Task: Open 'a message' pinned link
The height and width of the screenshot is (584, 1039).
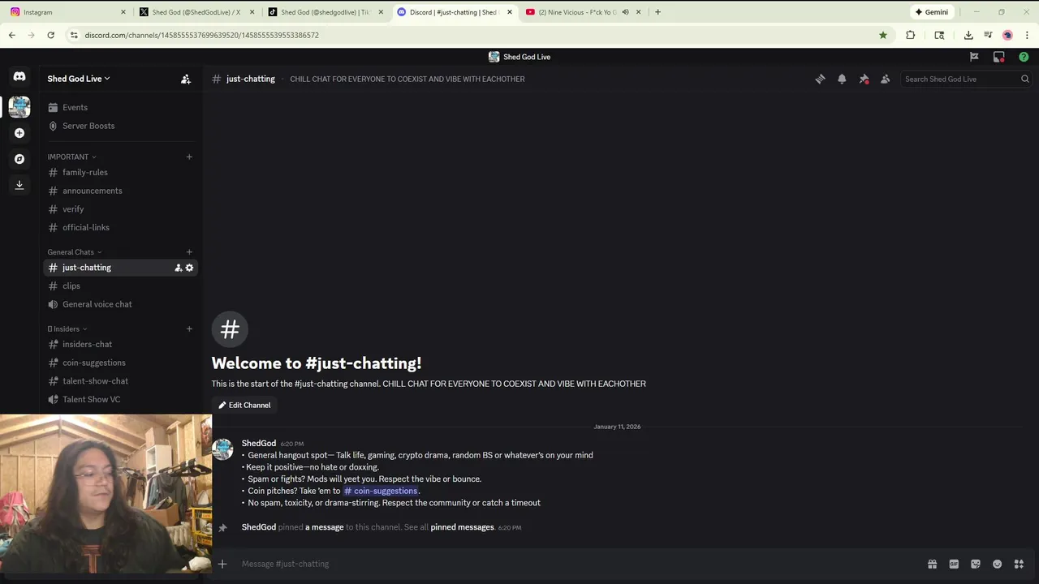Action: click(324, 527)
